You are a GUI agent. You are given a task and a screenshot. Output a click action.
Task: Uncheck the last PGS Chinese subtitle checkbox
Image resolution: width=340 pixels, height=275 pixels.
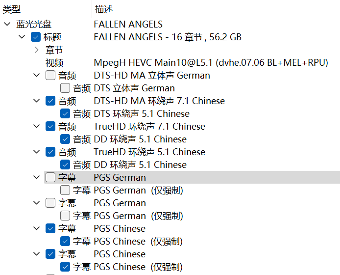click(50, 254)
